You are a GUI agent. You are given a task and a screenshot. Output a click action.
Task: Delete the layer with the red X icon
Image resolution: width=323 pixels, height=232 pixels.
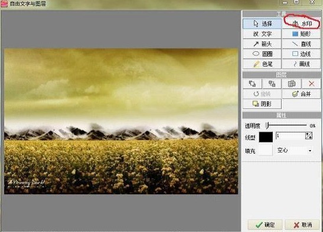pyautogui.click(x=311, y=84)
